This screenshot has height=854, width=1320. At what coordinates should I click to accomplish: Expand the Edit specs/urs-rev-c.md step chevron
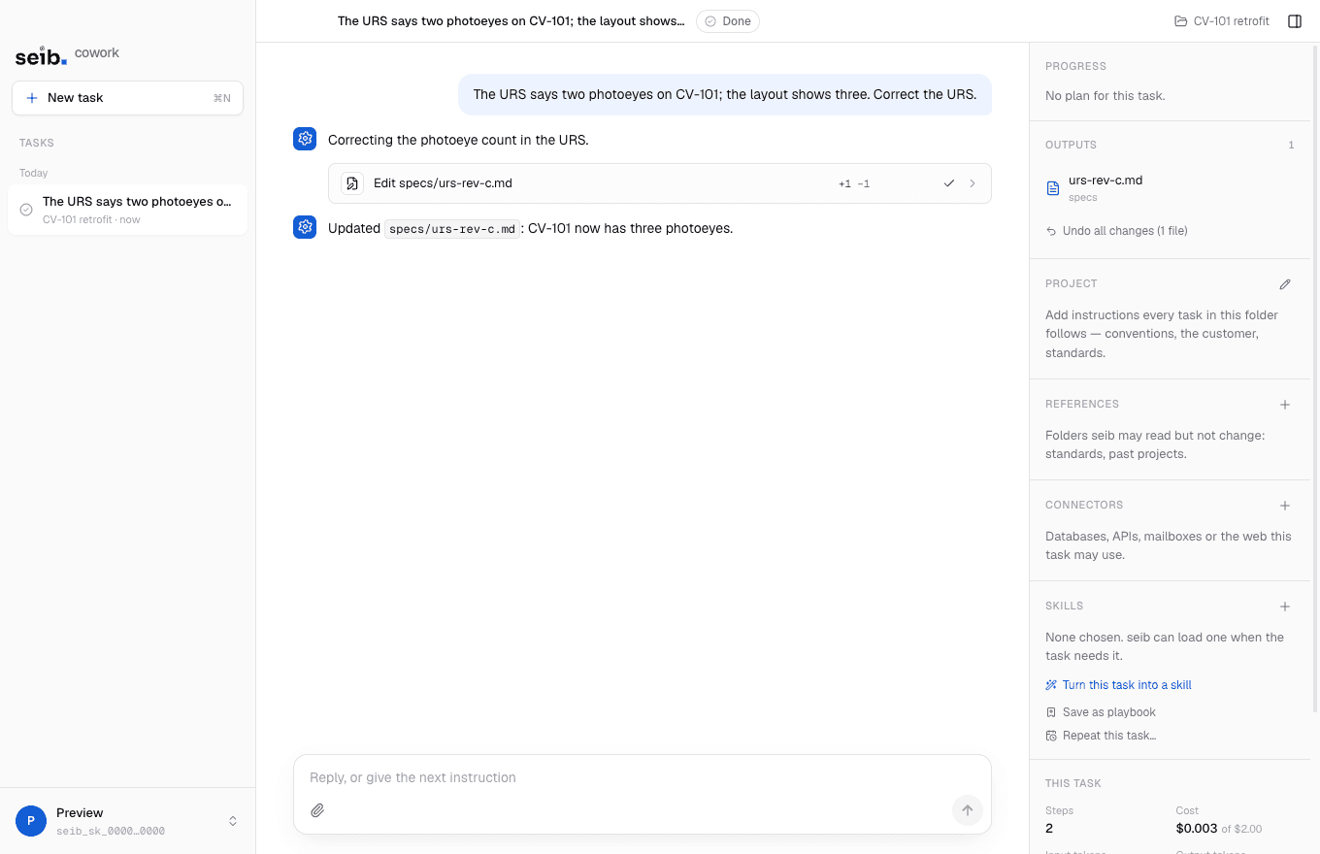[x=973, y=183]
